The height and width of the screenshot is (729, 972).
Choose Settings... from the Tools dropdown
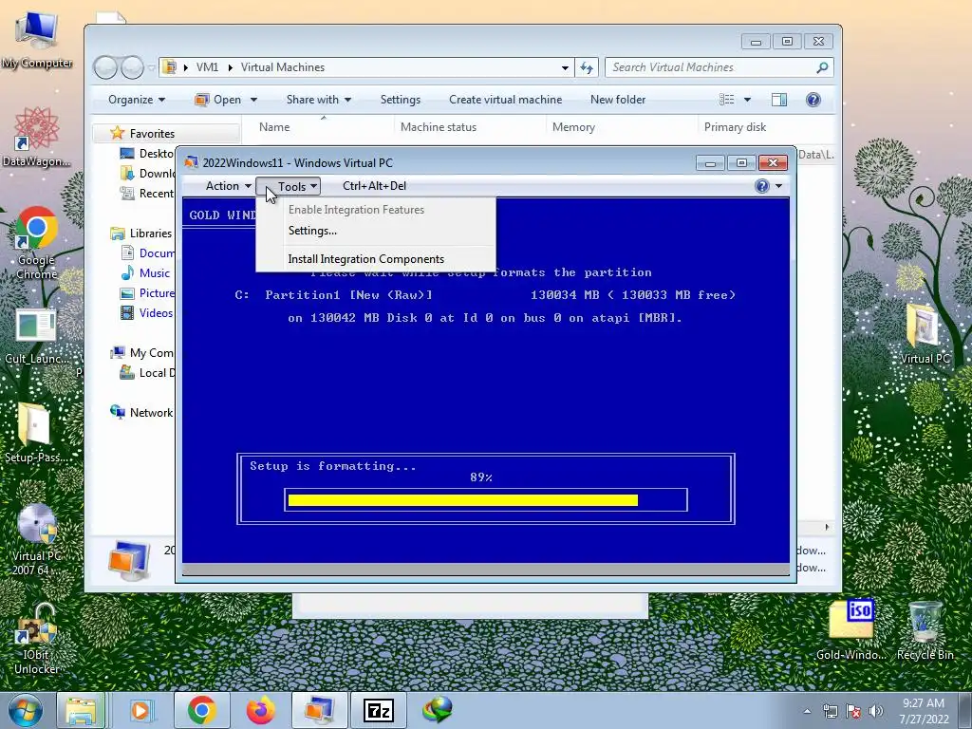point(312,231)
